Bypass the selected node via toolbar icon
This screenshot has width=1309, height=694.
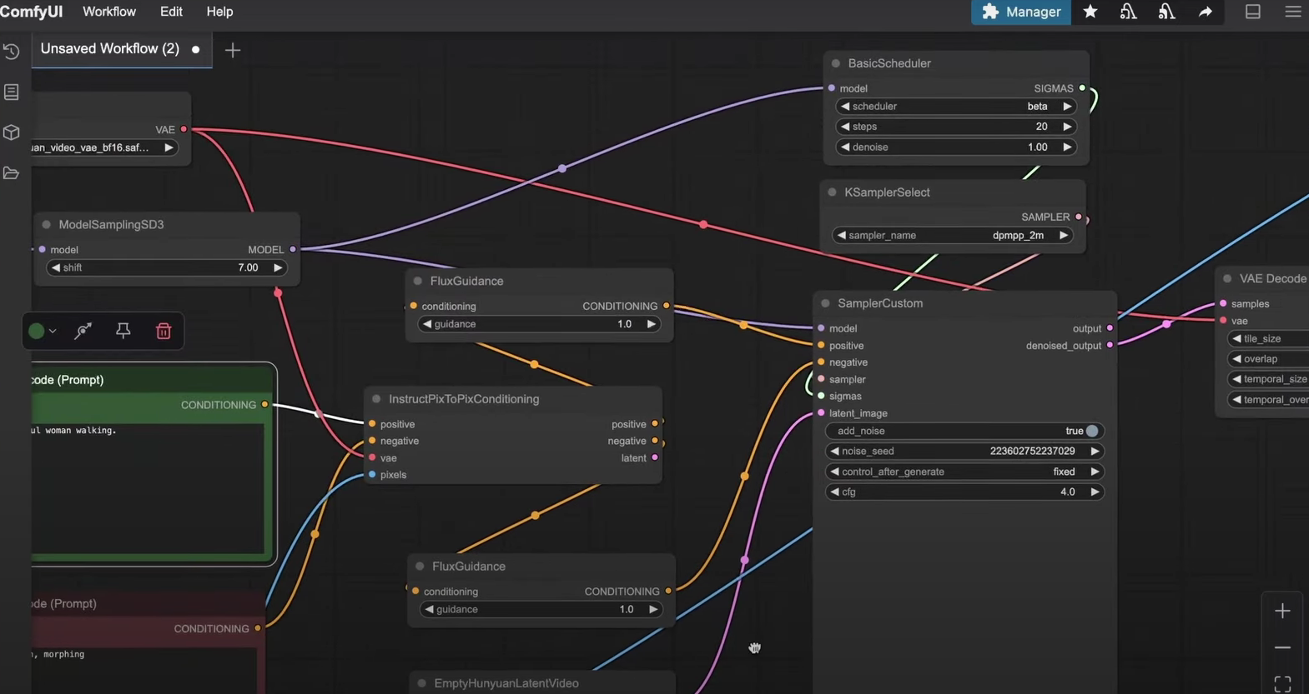point(83,331)
